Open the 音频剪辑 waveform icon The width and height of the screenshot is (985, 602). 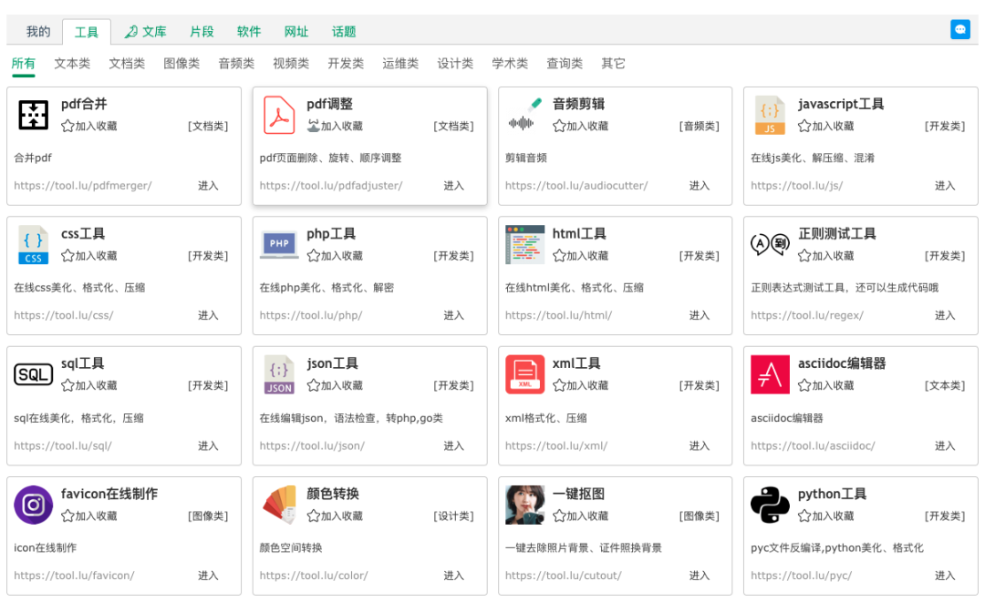pyautogui.click(x=524, y=115)
